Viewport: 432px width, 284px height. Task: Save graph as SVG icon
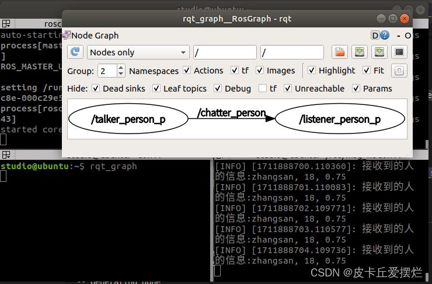(379, 52)
